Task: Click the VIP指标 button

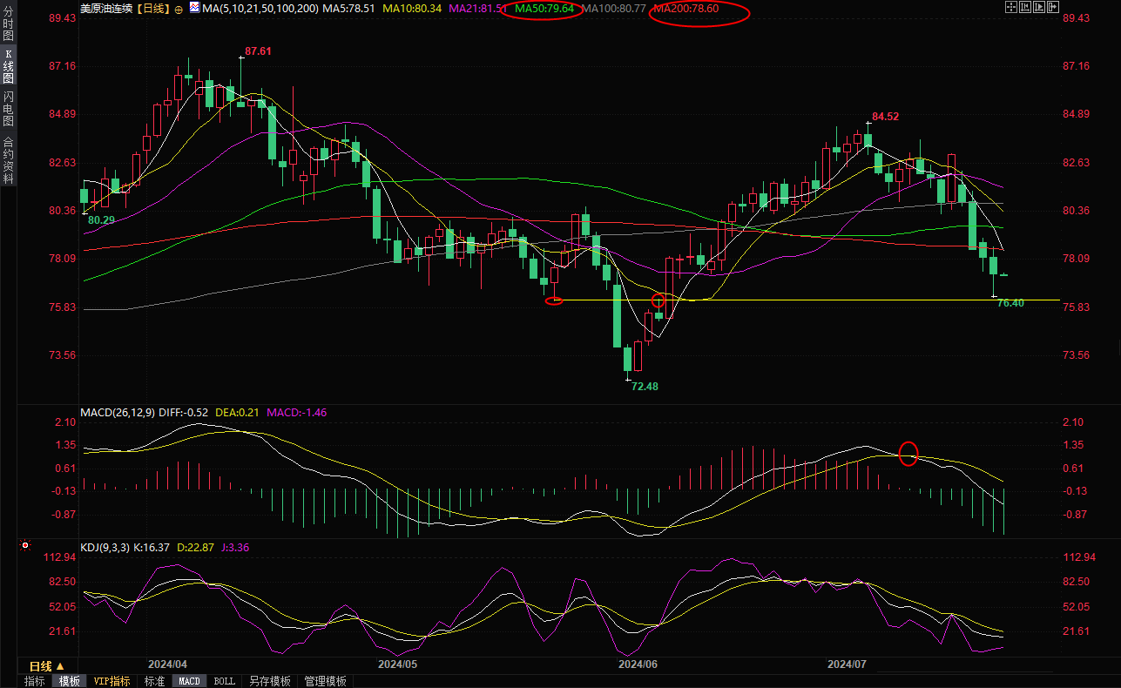Action: pyautogui.click(x=111, y=681)
